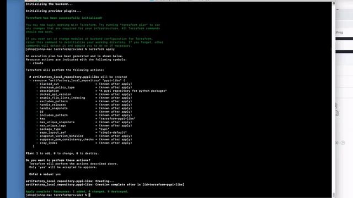Click the 'artifactory_local_repository.pypi-libs: Creating...' line

tap(70, 181)
